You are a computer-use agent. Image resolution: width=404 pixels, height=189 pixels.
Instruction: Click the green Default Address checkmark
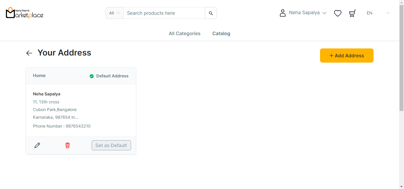pyautogui.click(x=92, y=76)
